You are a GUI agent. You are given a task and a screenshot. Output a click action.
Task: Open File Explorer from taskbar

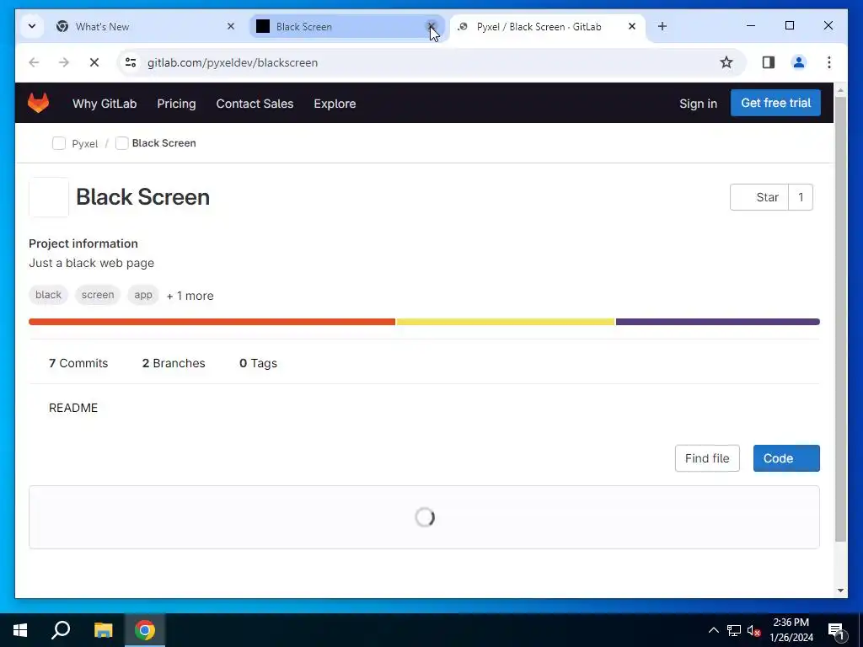pyautogui.click(x=103, y=630)
